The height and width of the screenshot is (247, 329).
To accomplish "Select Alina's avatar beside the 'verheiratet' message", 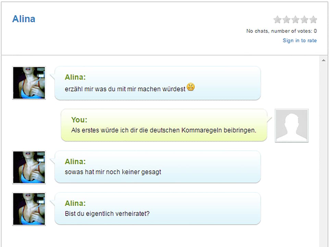I will (x=29, y=209).
